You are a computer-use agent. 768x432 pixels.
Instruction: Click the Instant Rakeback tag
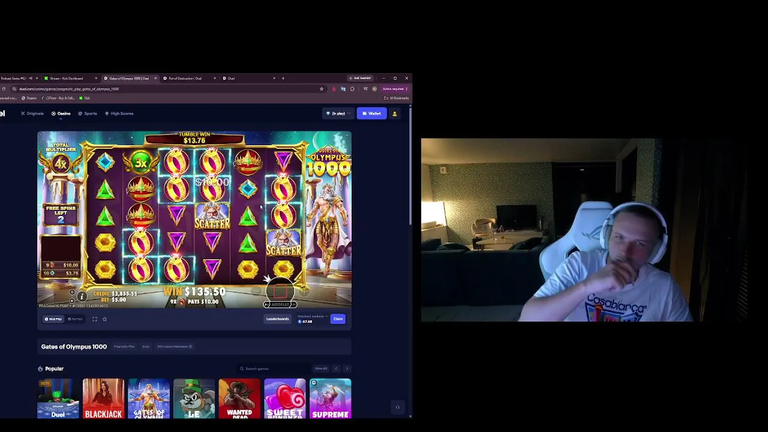175,347
